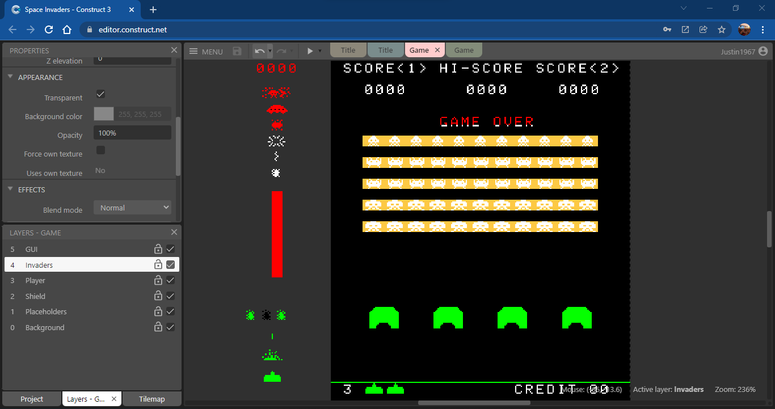Select the Player layer row
The width and height of the screenshot is (775, 409).
[92, 280]
